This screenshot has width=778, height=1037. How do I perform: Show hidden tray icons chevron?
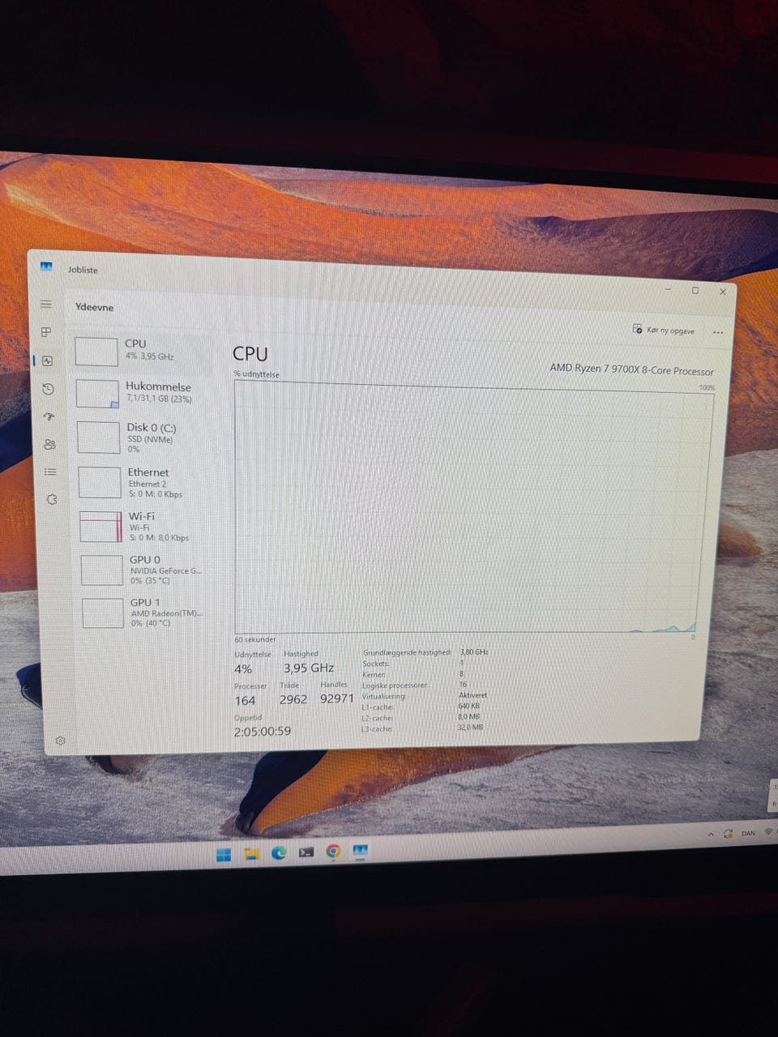tap(711, 834)
